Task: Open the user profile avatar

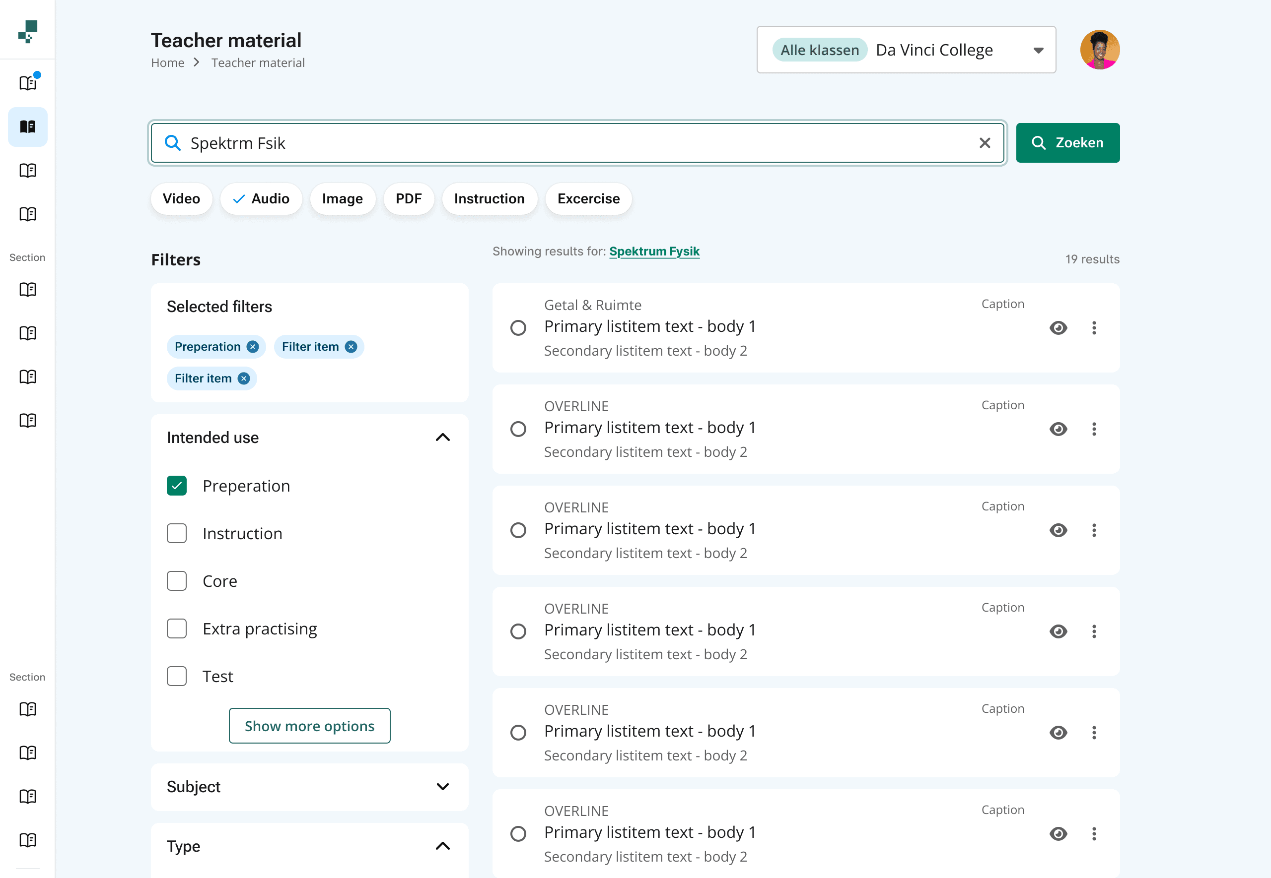Action: click(1100, 50)
